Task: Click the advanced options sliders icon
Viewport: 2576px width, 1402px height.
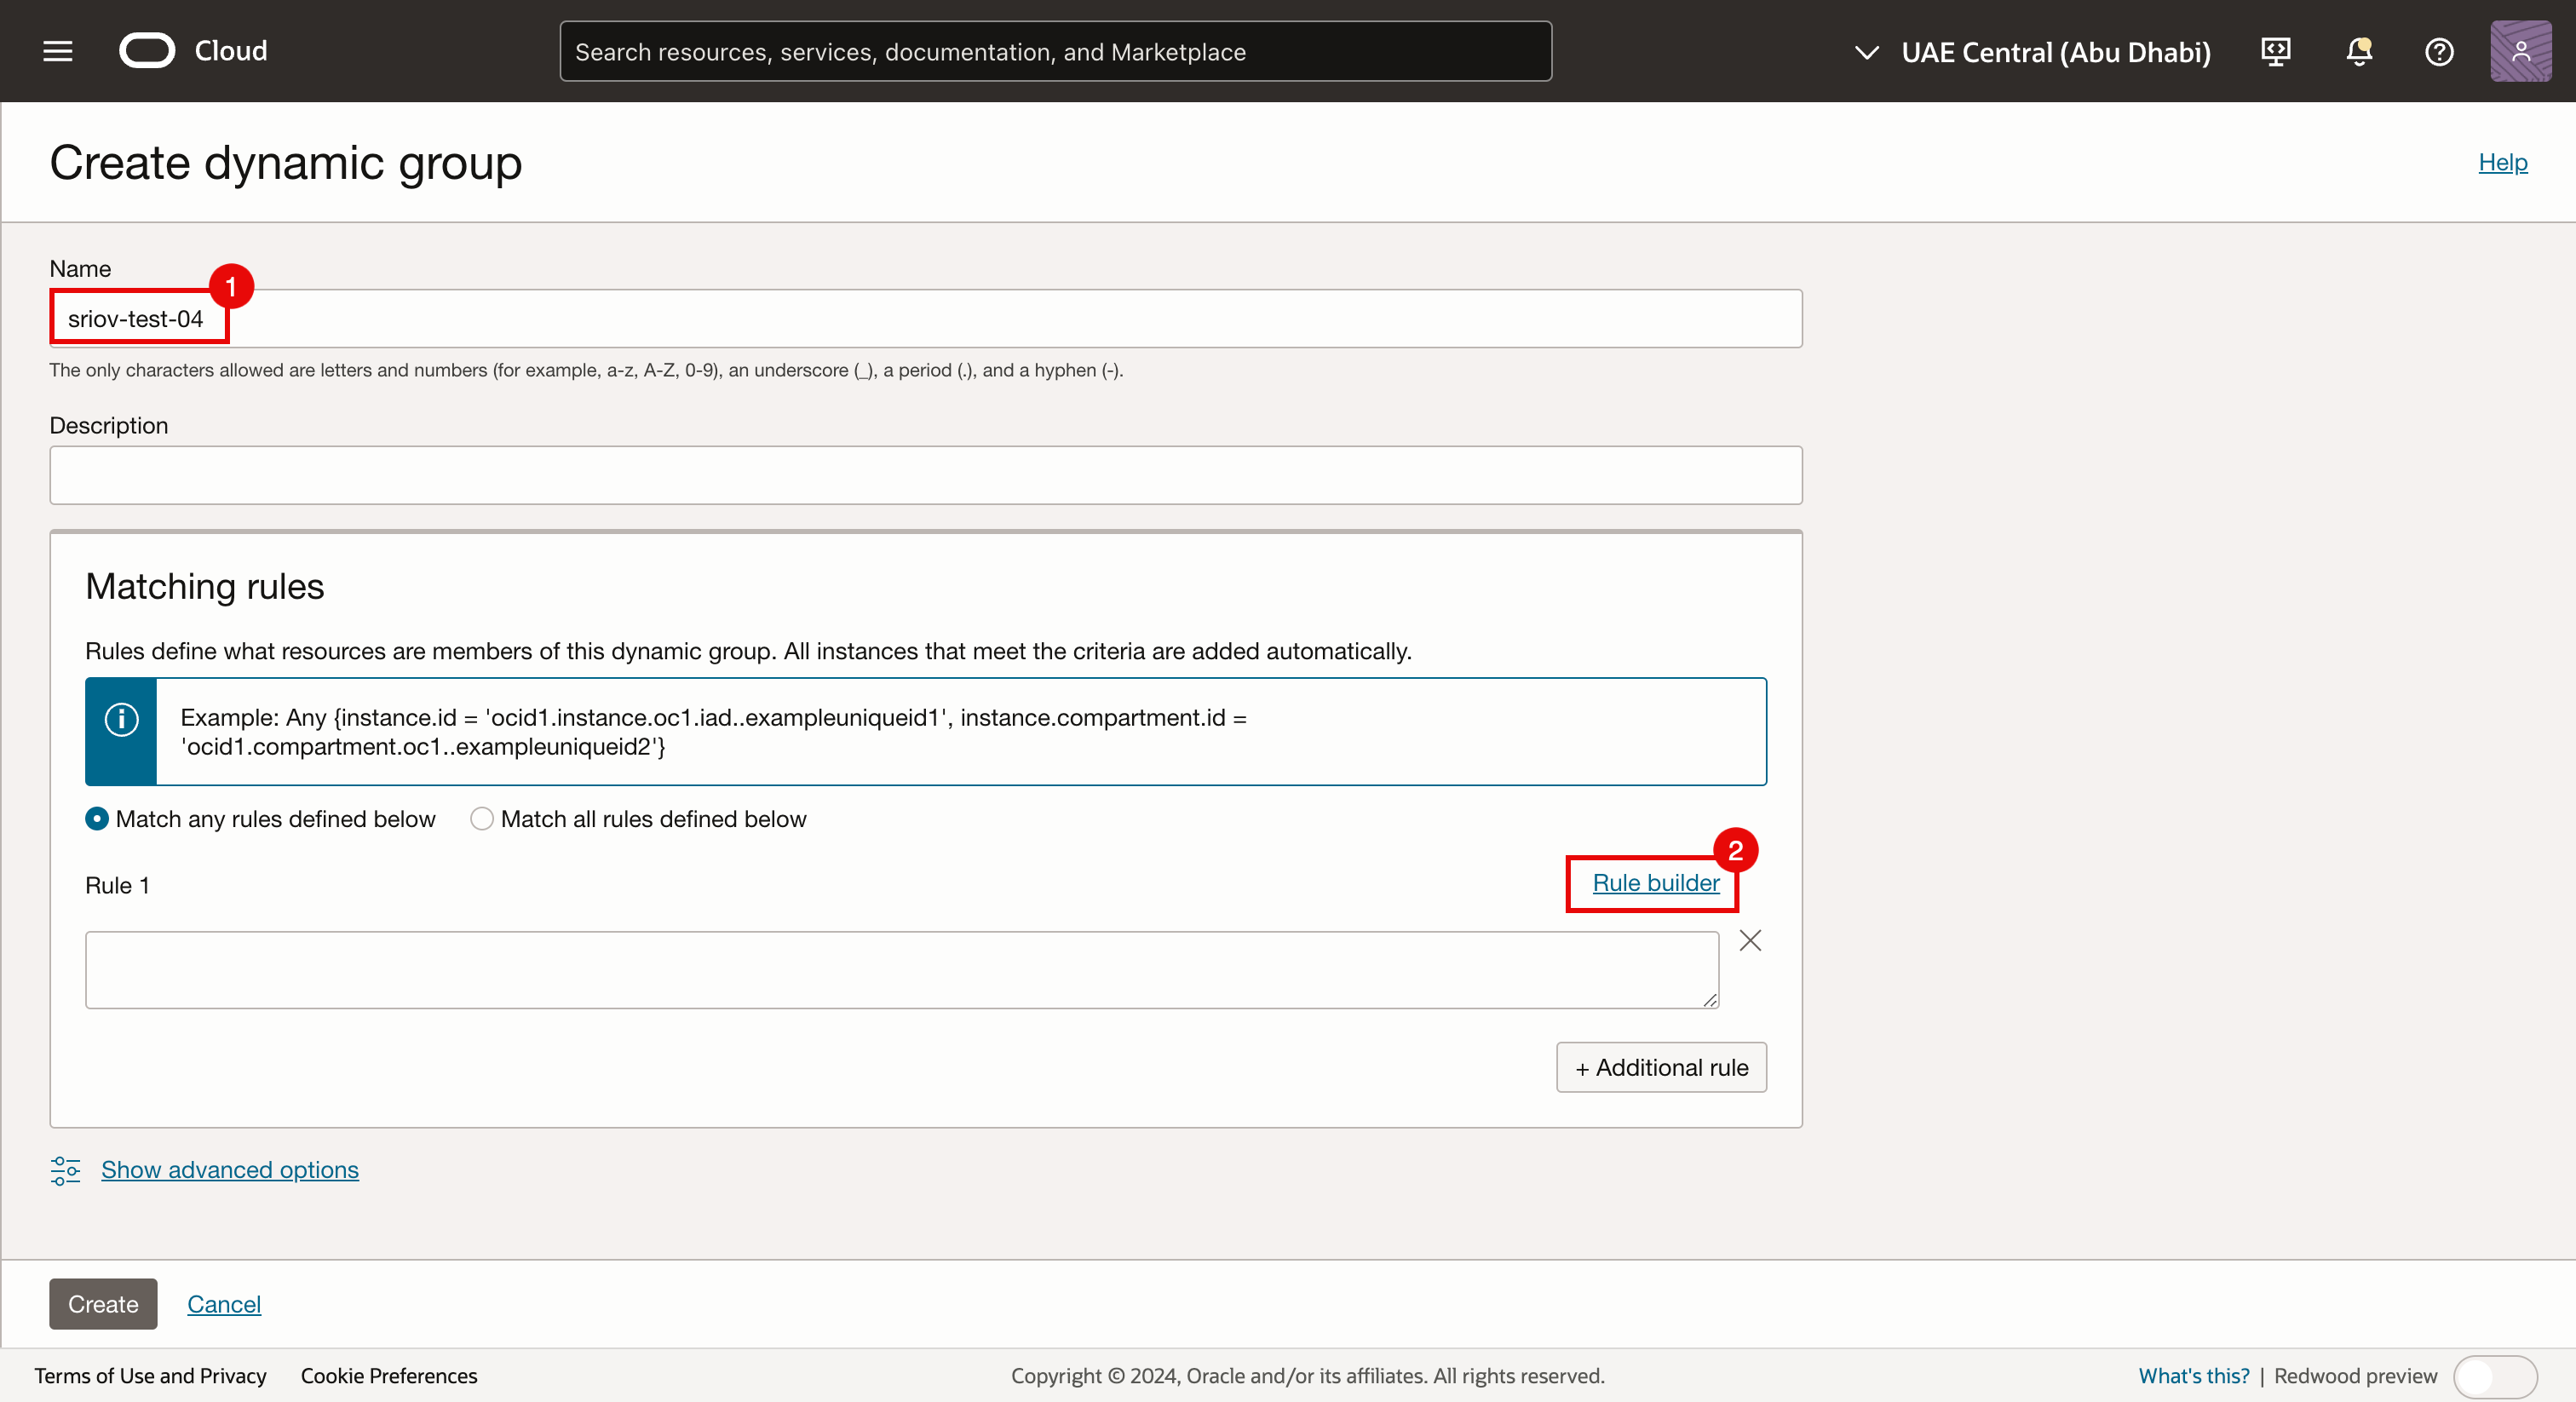Action: [x=65, y=1169]
